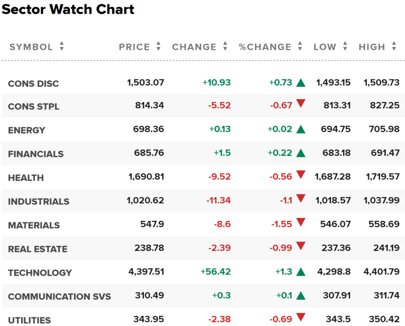Viewport: 405px width, 326px height.
Task: Open the ENERGY sector link
Action: tap(27, 130)
